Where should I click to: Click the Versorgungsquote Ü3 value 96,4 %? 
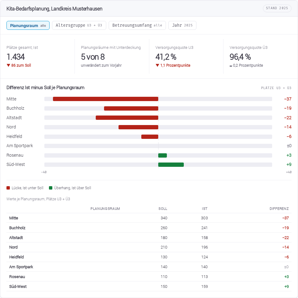point(240,57)
